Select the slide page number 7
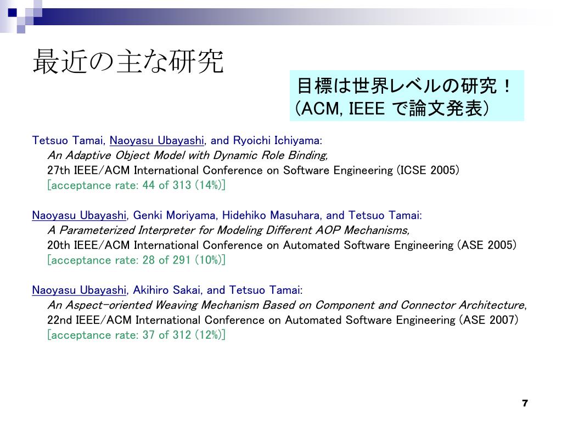 tap(525, 403)
